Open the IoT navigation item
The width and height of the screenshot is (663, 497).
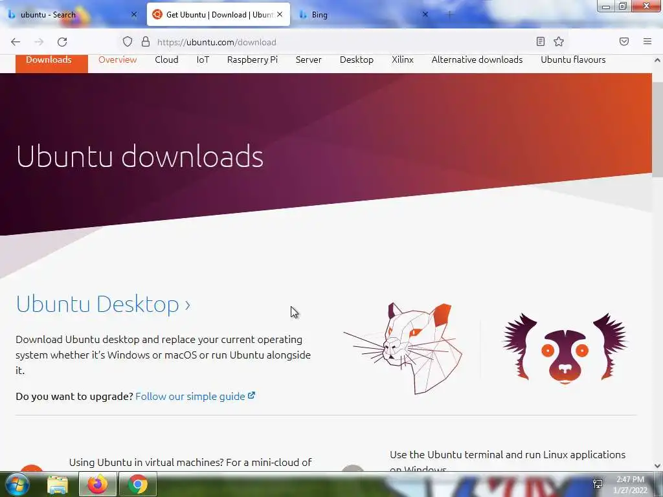(x=203, y=60)
